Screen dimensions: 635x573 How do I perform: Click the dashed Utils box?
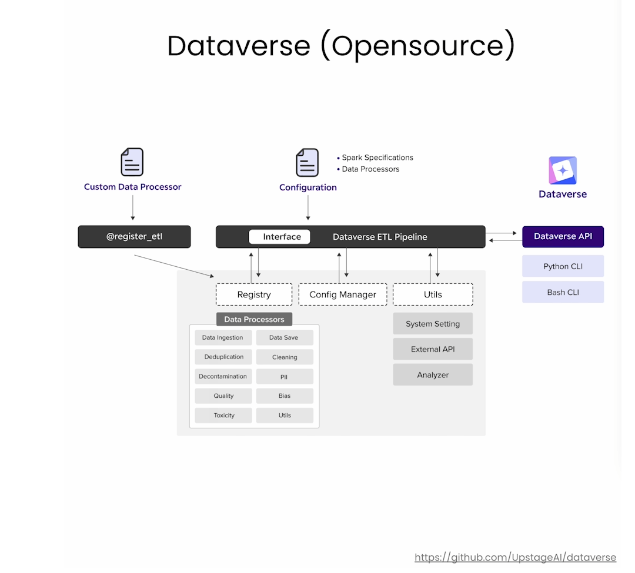point(433,294)
